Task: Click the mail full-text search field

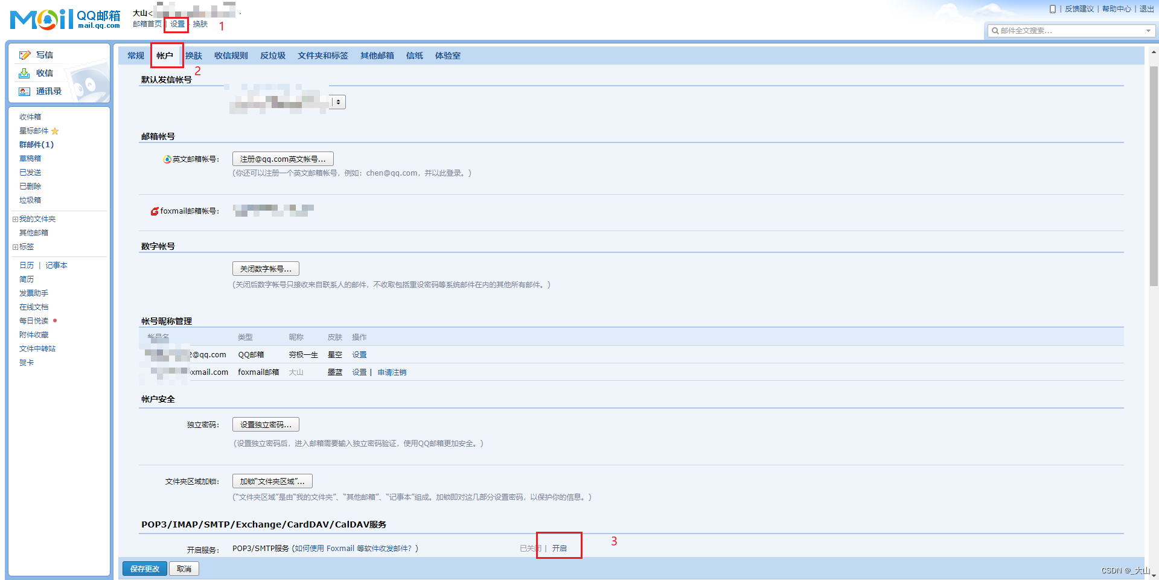Action: tap(1071, 31)
